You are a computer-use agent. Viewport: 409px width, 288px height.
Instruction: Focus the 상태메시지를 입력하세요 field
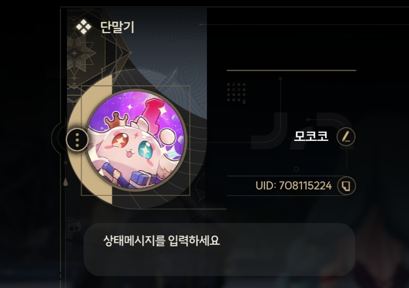coord(219,249)
